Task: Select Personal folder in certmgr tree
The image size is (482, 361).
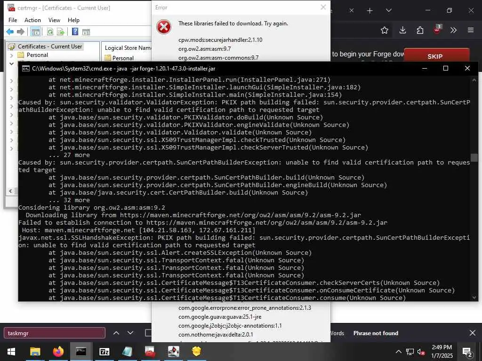Action: pyautogui.click(x=37, y=55)
